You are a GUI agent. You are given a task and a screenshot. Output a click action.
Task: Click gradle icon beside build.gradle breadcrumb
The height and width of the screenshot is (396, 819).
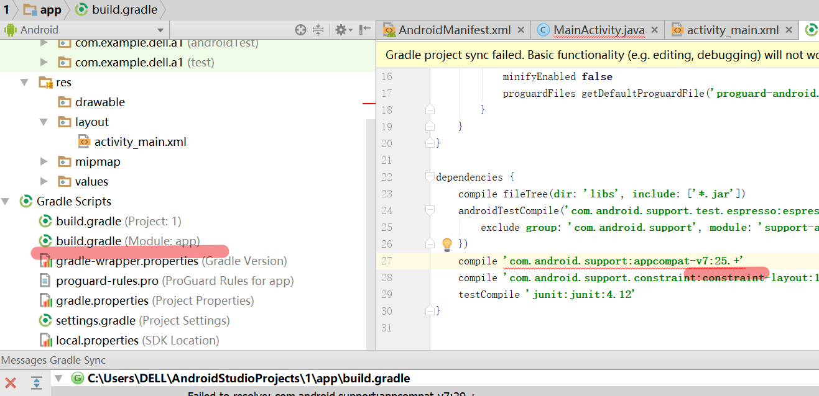[x=81, y=9]
